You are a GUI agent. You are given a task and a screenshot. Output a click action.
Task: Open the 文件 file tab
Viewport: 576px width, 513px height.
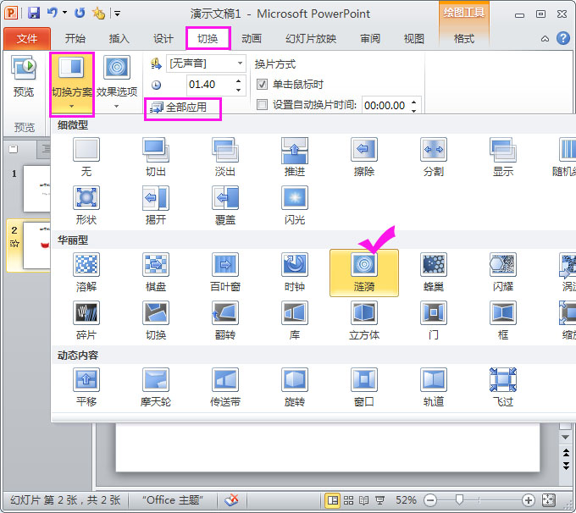pyautogui.click(x=27, y=38)
